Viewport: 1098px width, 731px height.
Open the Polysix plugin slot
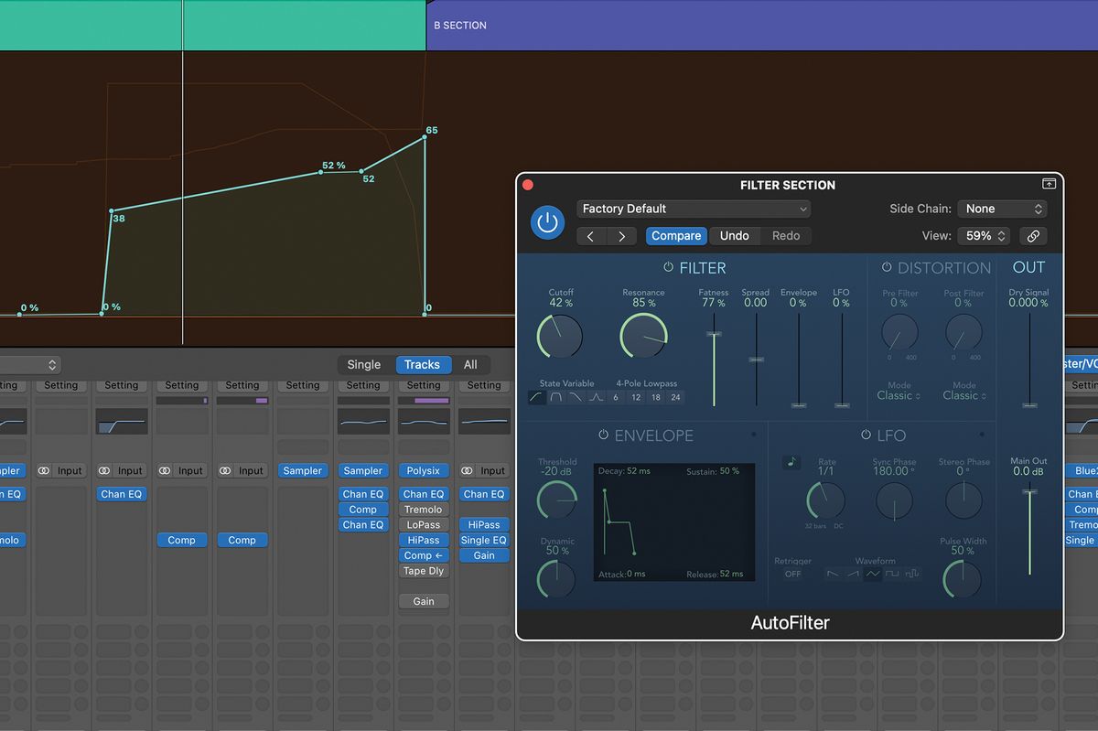423,470
